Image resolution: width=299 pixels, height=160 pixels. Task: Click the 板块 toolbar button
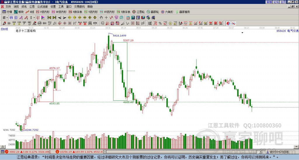pos(19,12)
